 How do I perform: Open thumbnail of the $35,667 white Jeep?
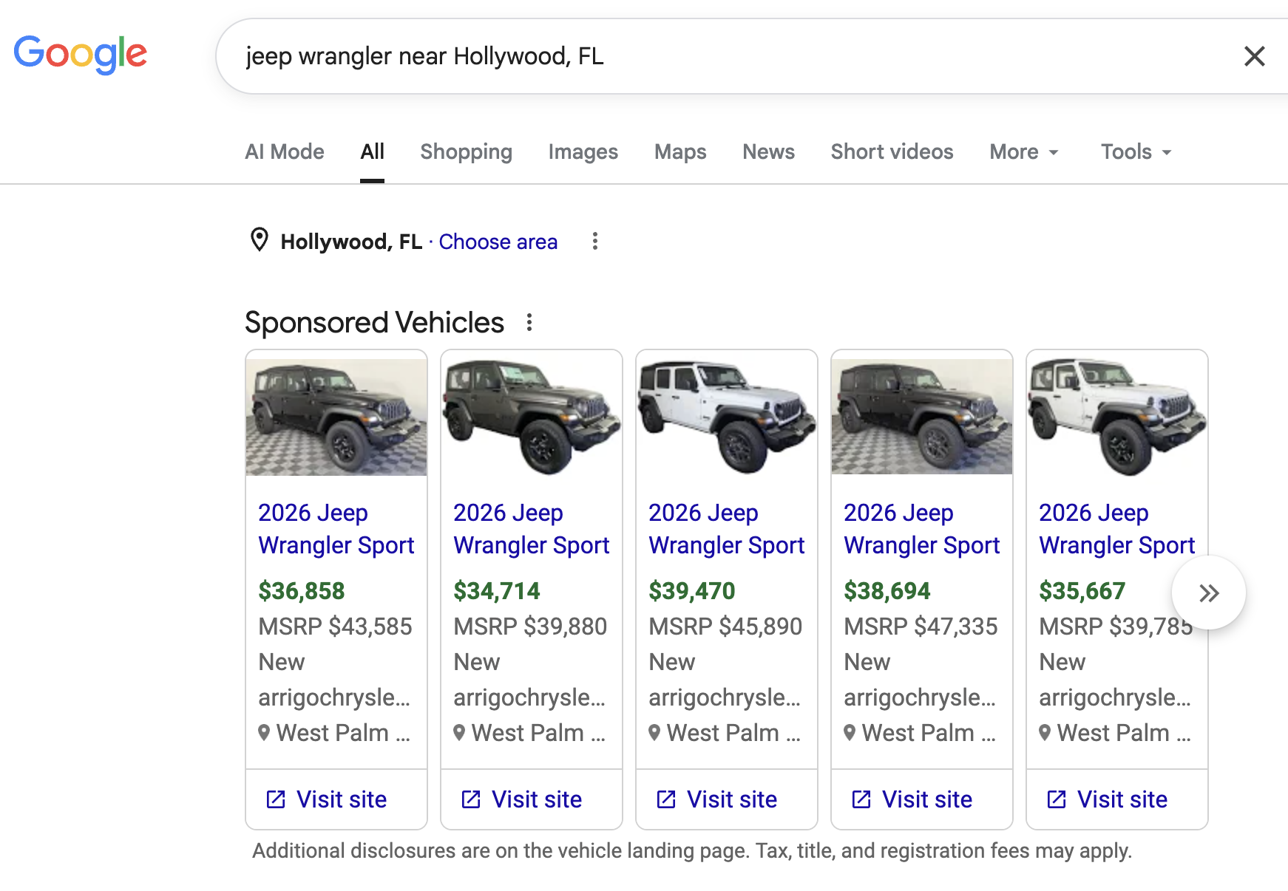coord(1117,417)
